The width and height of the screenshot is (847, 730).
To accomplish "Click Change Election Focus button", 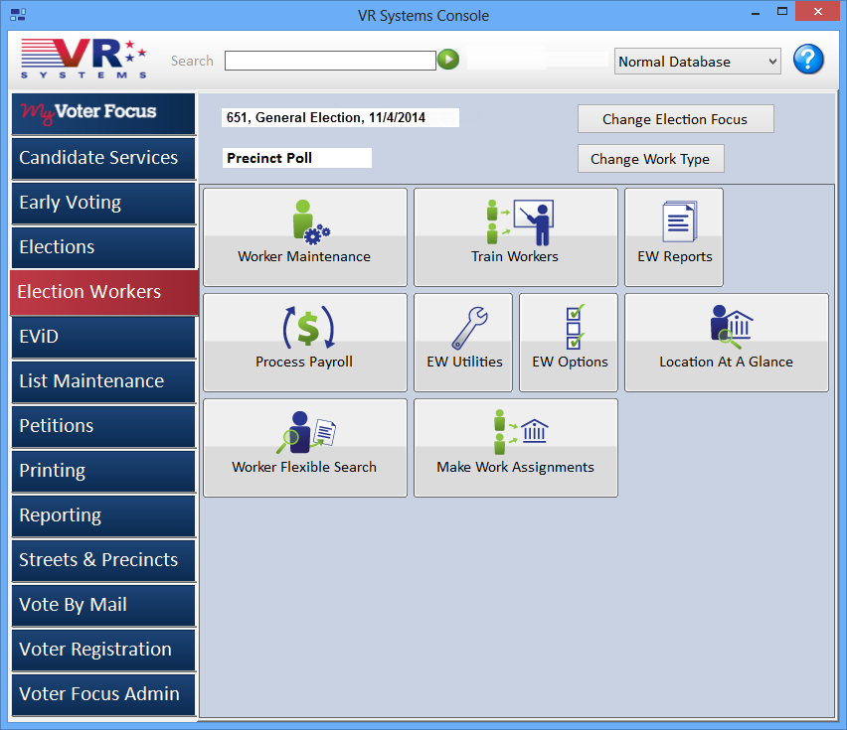I will (x=675, y=119).
